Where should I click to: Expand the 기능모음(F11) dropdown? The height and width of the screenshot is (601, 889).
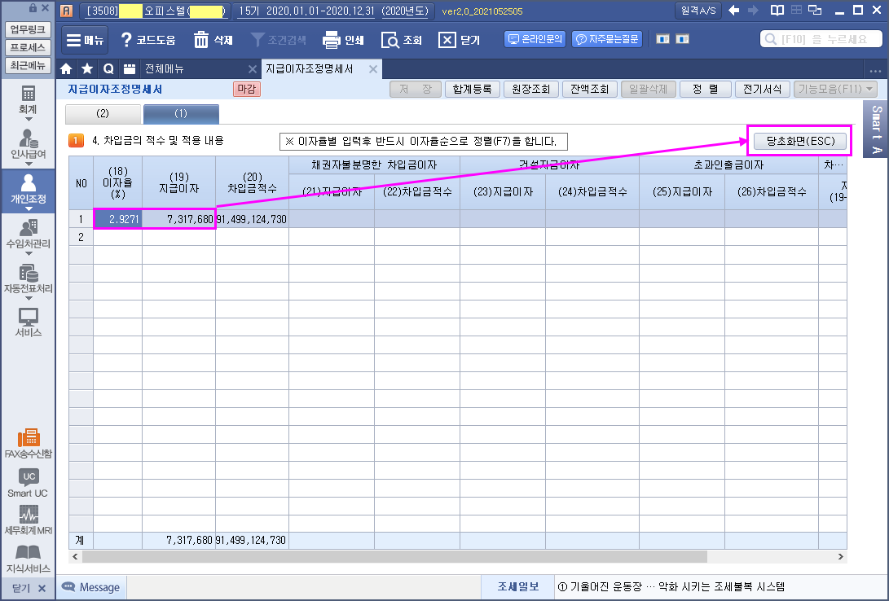835,90
